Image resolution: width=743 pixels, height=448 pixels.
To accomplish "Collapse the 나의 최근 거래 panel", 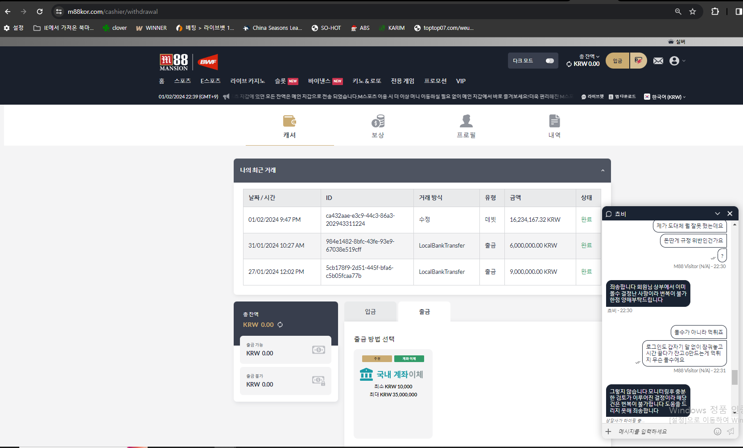I will click(x=603, y=171).
